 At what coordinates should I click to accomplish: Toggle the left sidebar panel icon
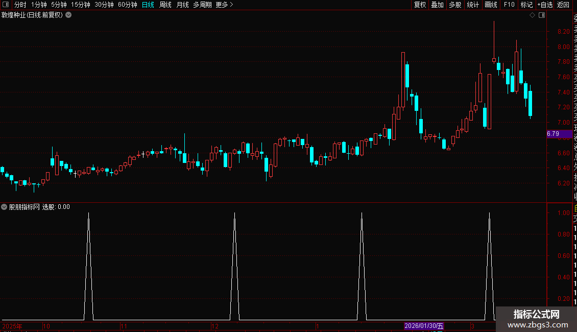coord(6,5)
